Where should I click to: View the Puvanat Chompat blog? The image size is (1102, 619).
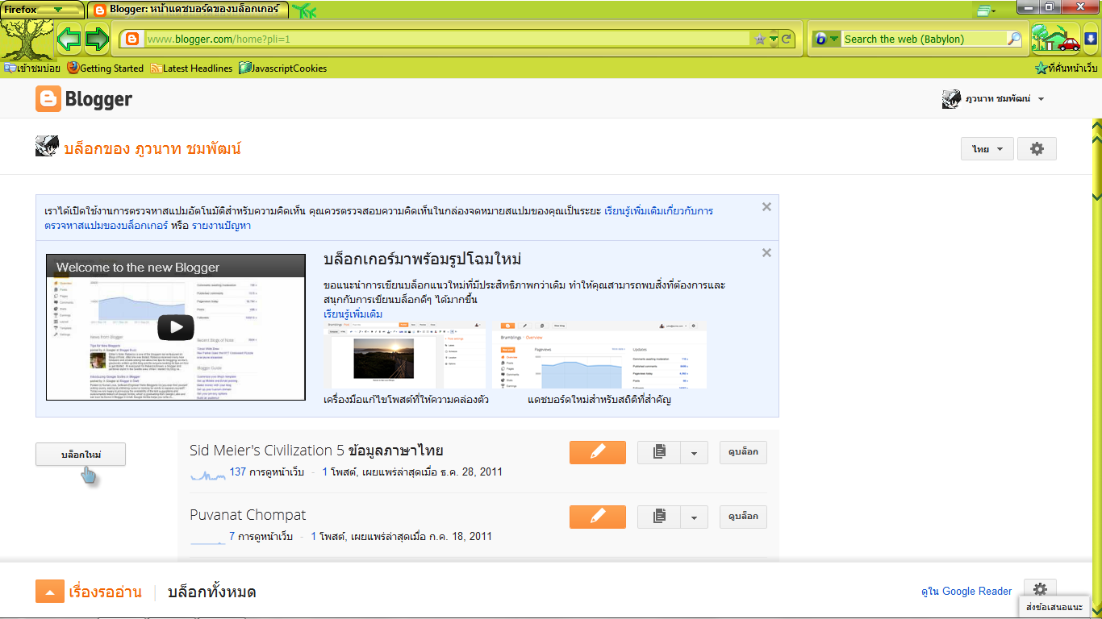tap(743, 517)
